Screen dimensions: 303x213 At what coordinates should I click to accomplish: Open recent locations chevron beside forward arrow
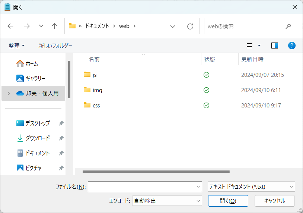[41, 26]
